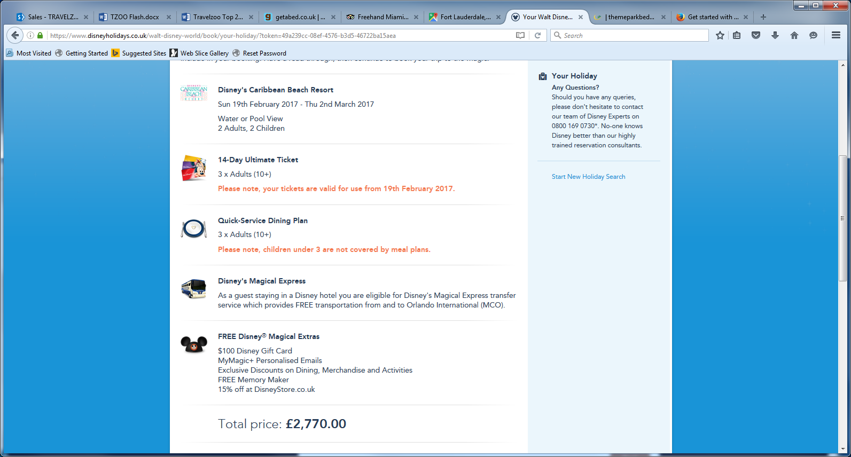
Task: Close the Sales - TRAVELZ tab
Action: [x=86, y=17]
